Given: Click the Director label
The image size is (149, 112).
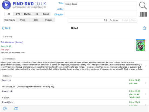Looking at the screenshot, I should click(59, 15).
